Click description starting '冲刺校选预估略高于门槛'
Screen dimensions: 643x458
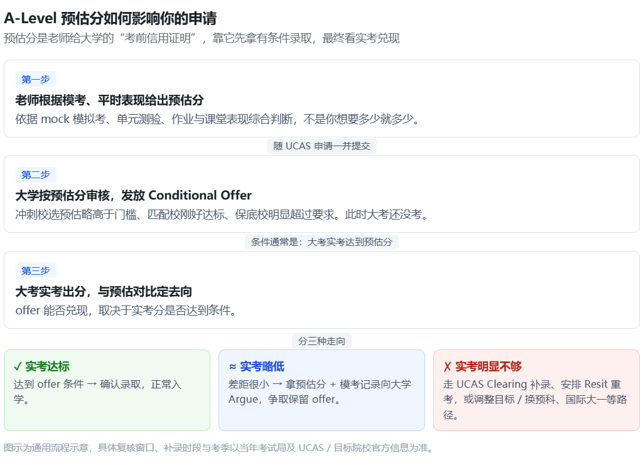(x=222, y=214)
